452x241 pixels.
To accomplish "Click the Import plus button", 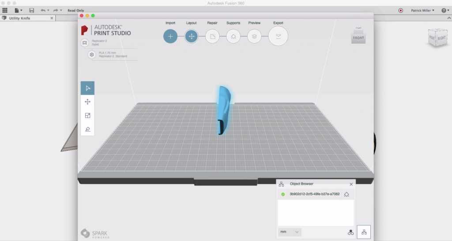I will [x=170, y=36].
